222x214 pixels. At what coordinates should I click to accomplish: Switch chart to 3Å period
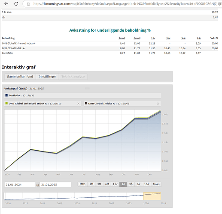tap(131, 184)
